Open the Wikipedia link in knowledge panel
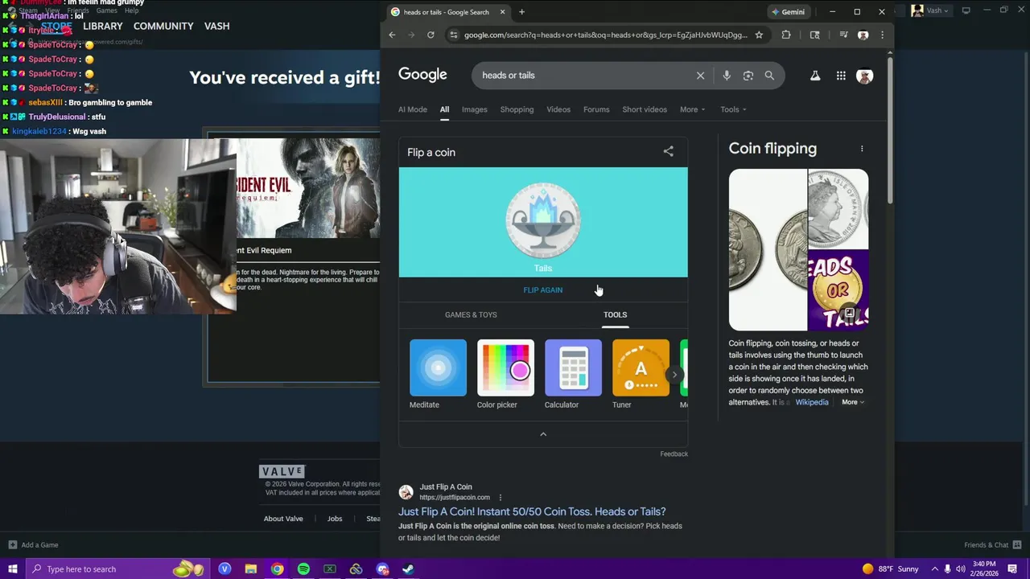 tap(811, 402)
